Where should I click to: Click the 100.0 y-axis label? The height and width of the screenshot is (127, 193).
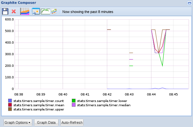(9, 77)
